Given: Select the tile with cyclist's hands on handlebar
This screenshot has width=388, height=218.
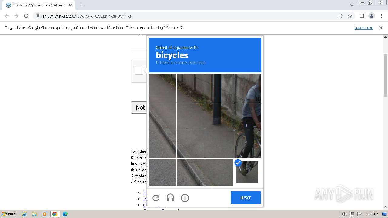Looking at the screenshot, I should coord(247,116).
